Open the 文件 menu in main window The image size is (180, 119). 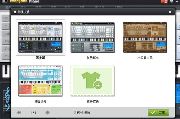point(8,8)
